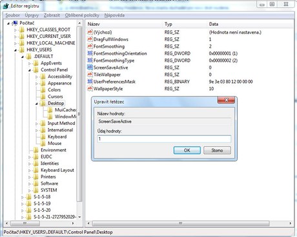Viewport: 297px width, 237px height.
Task: Collapse the Control Panel key
Action: pyautogui.click(x=30, y=70)
